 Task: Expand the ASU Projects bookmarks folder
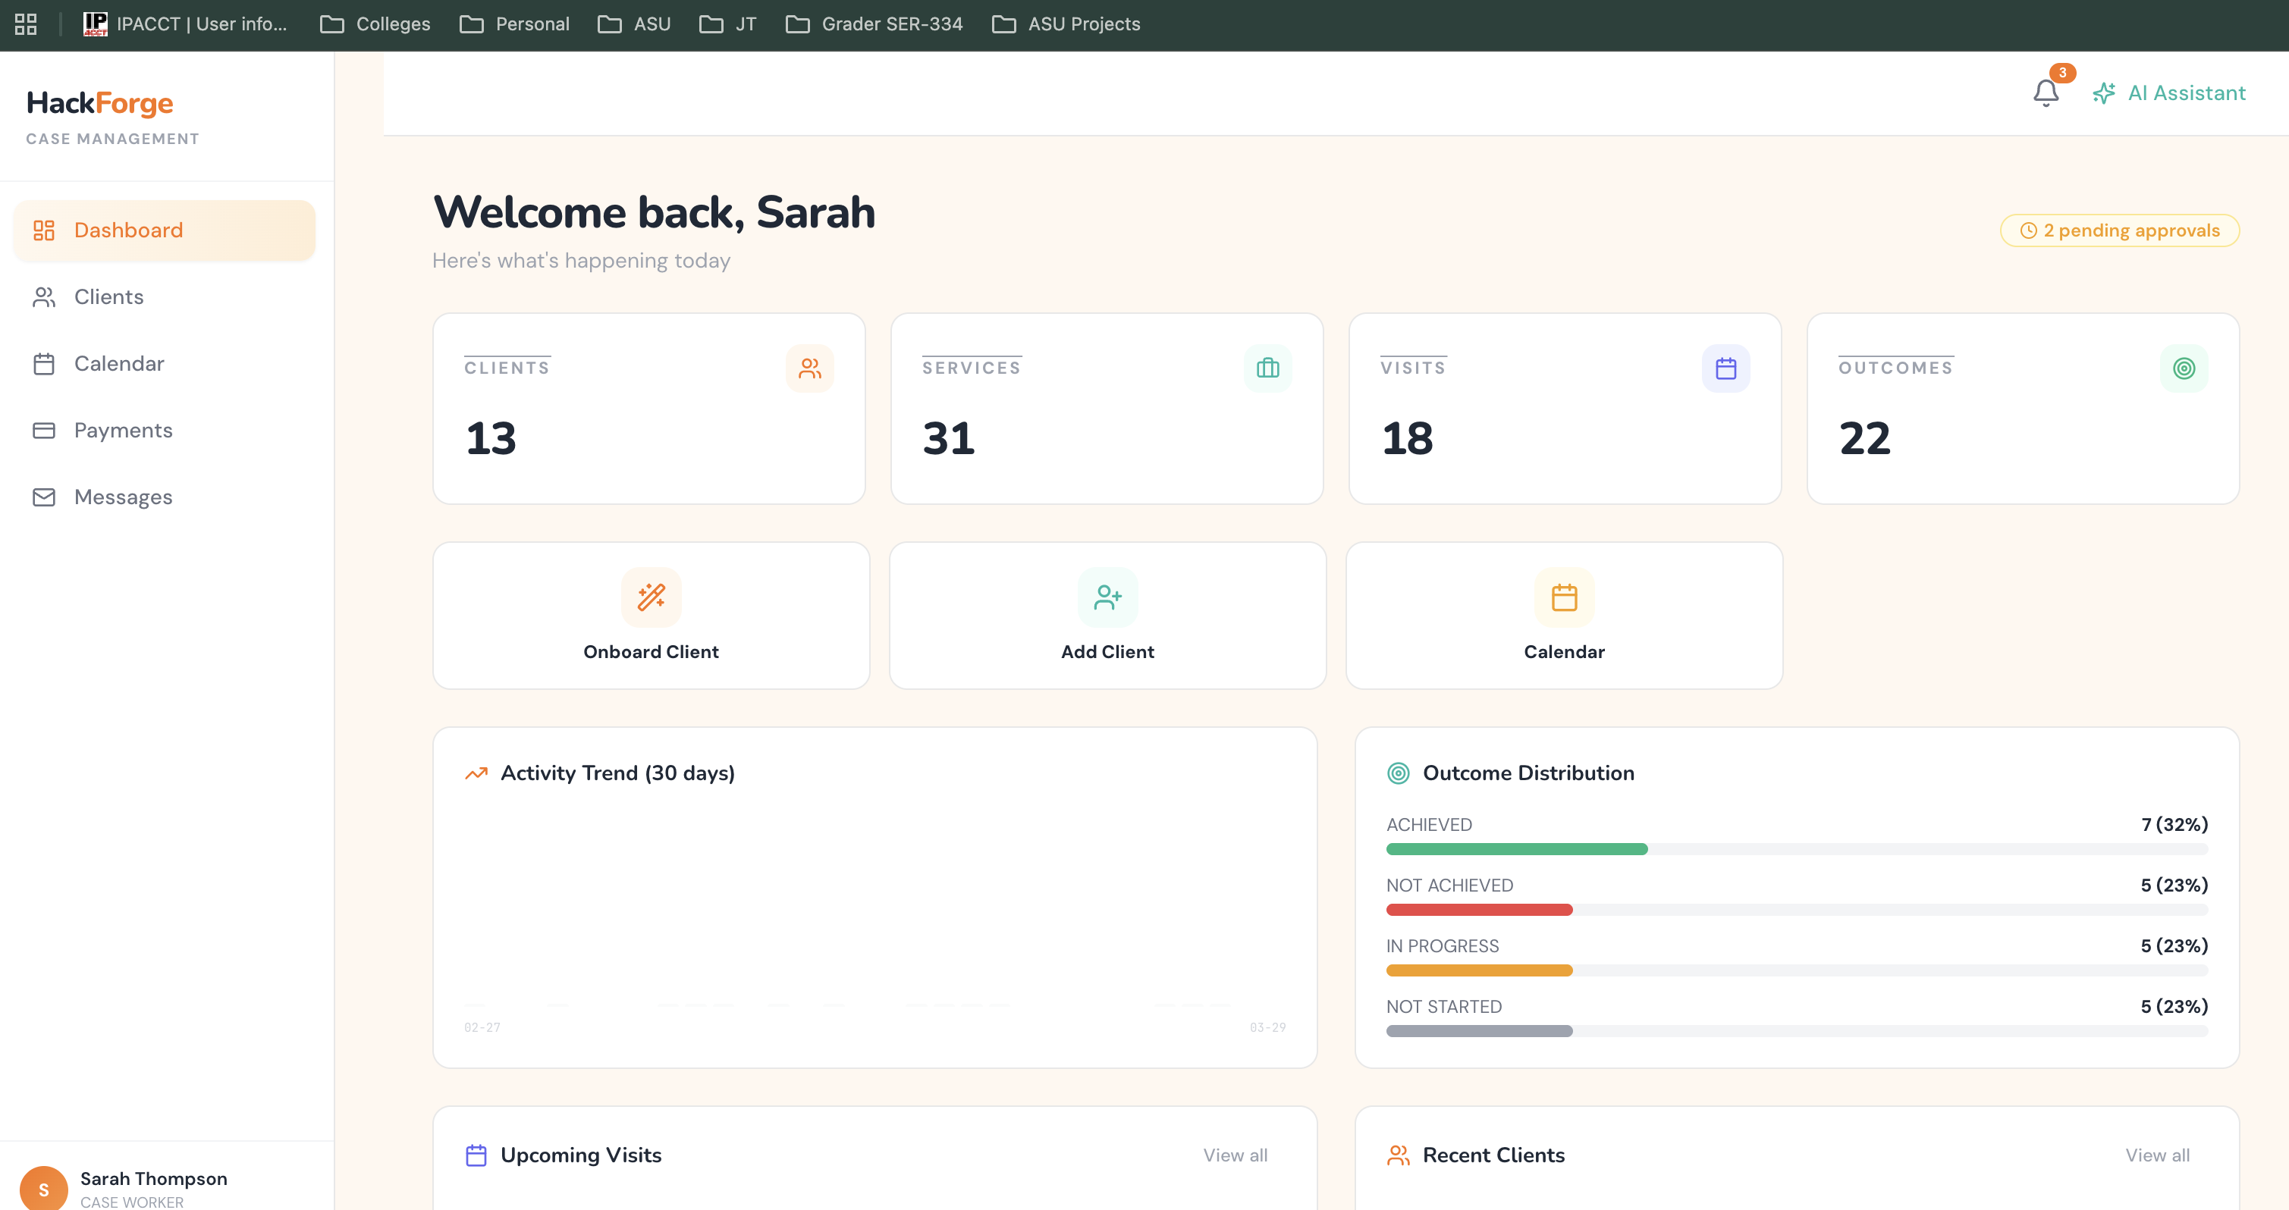[1066, 24]
